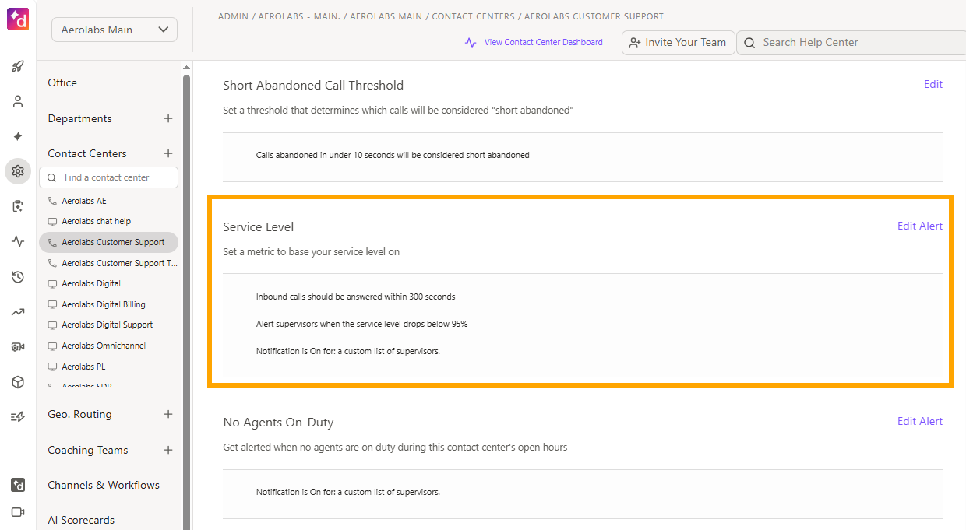Open the settings gear icon
This screenshot has height=530, width=966.
pos(18,171)
